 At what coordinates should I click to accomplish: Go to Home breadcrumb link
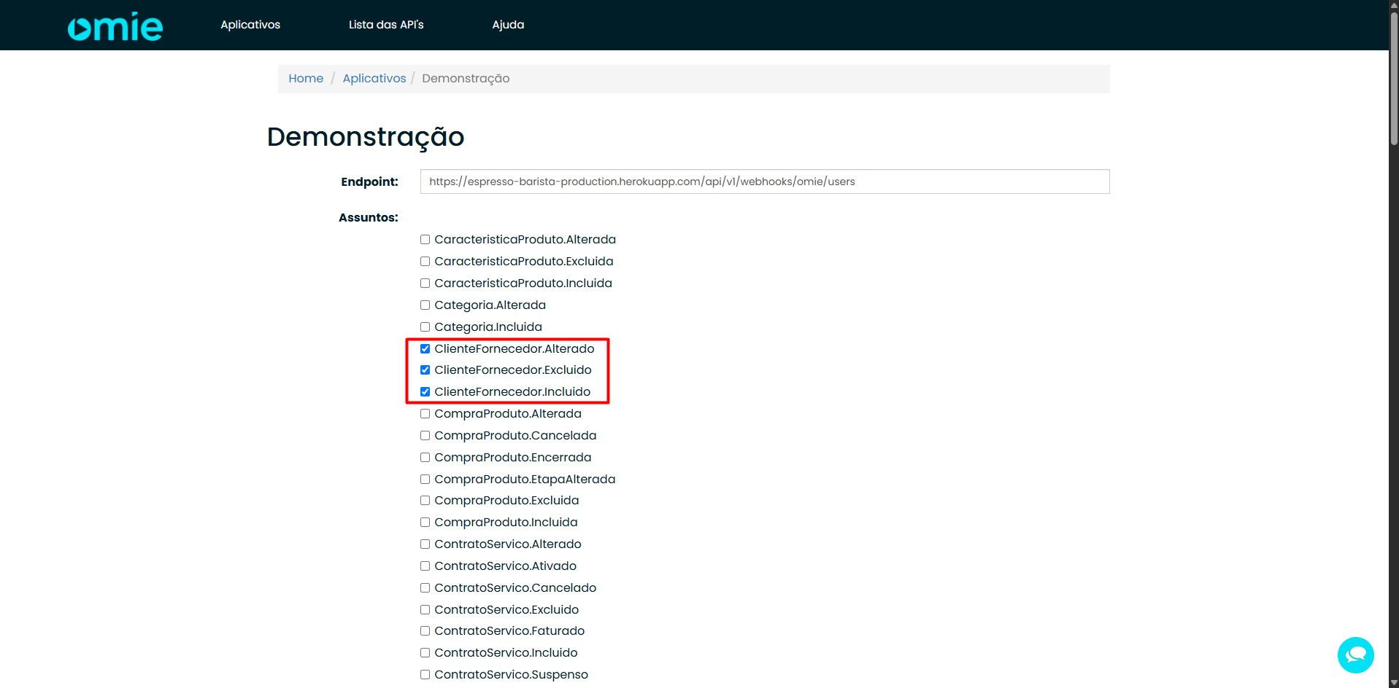click(306, 78)
